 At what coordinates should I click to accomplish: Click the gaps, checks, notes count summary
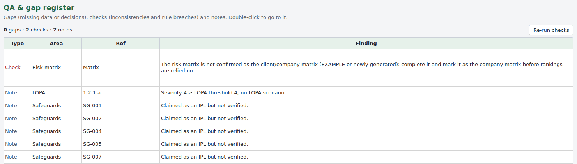coord(38,30)
